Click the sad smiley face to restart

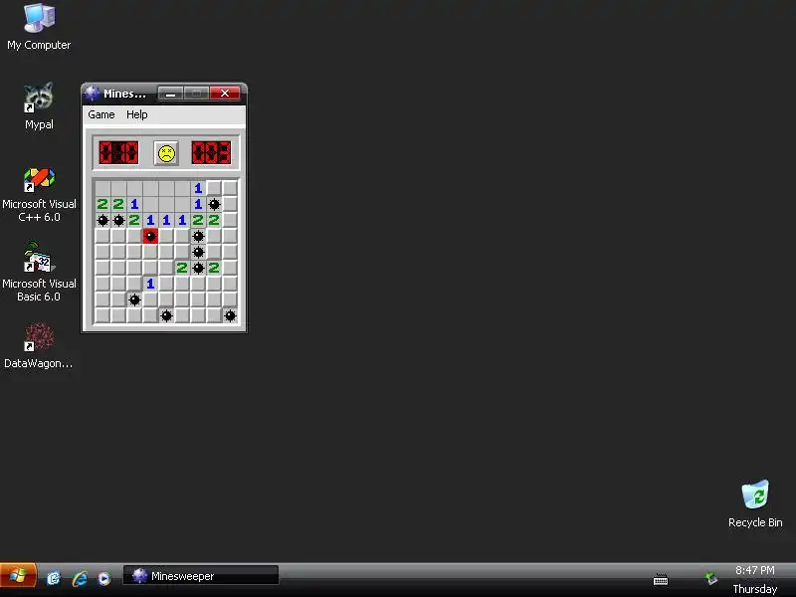pos(166,153)
